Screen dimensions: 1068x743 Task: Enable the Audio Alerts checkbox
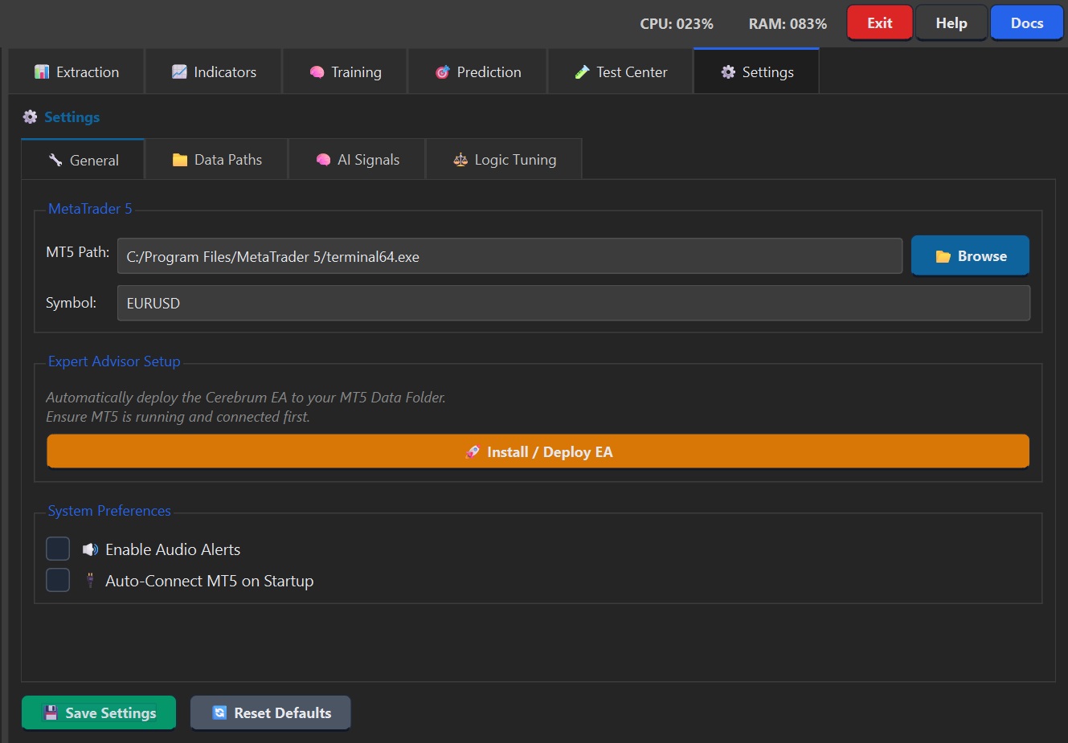[58, 549]
